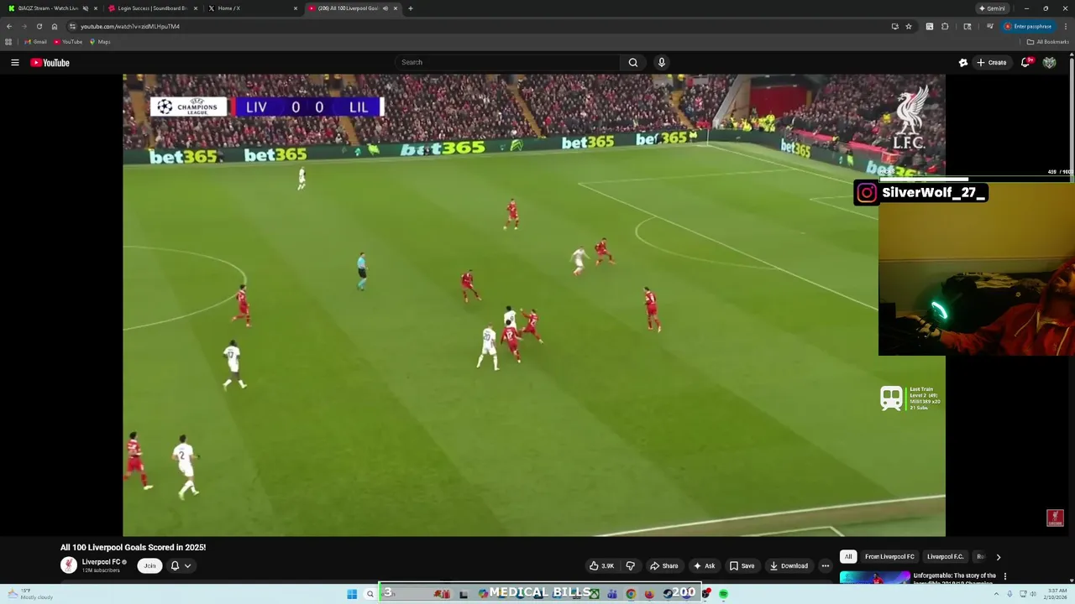The width and height of the screenshot is (1075, 604).
Task: Open weather widget on taskbar
Action: coord(29,594)
